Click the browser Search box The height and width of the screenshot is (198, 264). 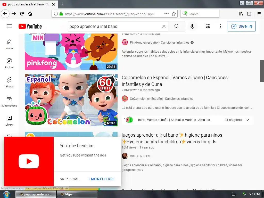pos(200,14)
